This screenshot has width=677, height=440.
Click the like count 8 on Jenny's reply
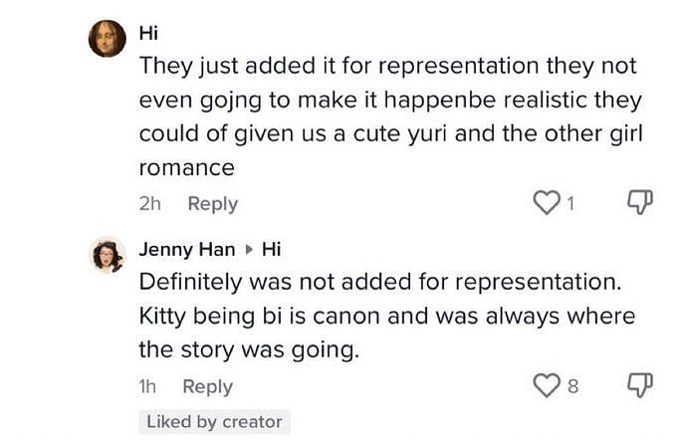572,386
